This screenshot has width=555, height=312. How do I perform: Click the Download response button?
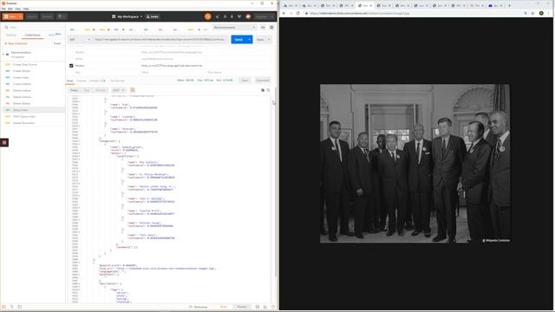click(x=263, y=81)
